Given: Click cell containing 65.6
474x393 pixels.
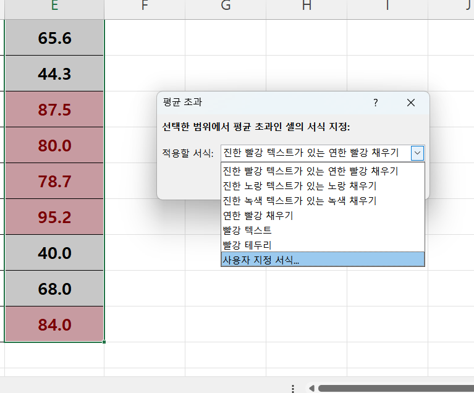Looking at the screenshot, I should click(54, 38).
